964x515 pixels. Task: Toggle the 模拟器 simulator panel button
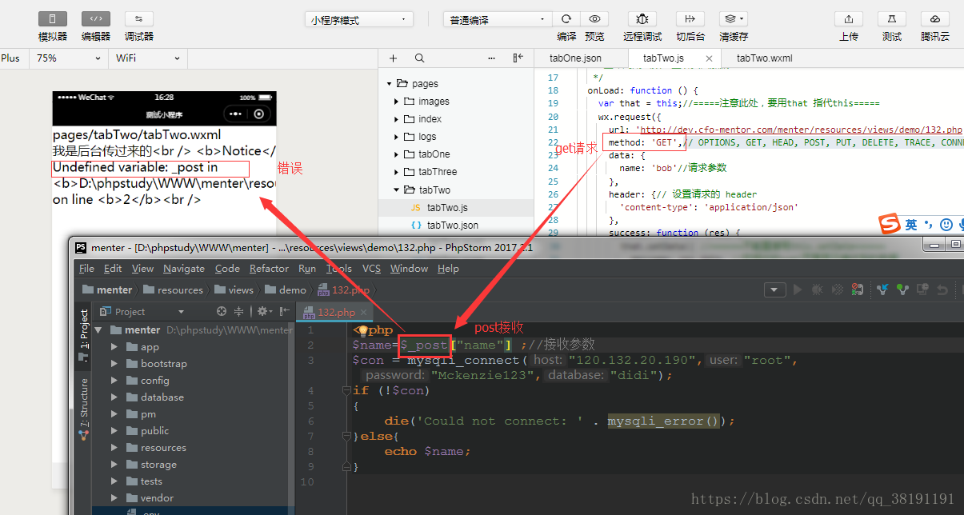tap(52, 18)
